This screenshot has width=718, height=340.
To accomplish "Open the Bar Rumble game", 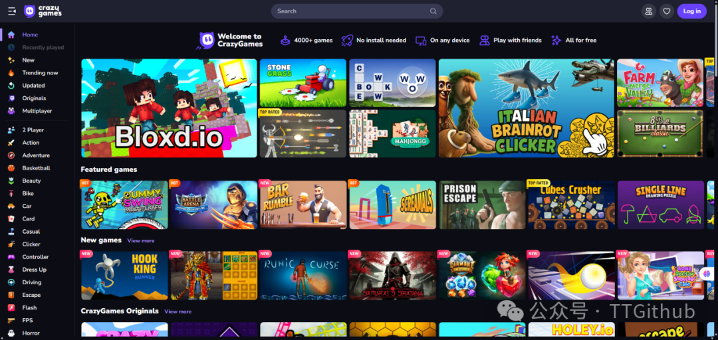I will click(303, 205).
